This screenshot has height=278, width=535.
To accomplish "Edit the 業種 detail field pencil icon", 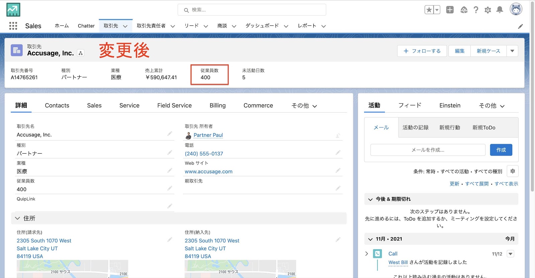I will [x=170, y=170].
